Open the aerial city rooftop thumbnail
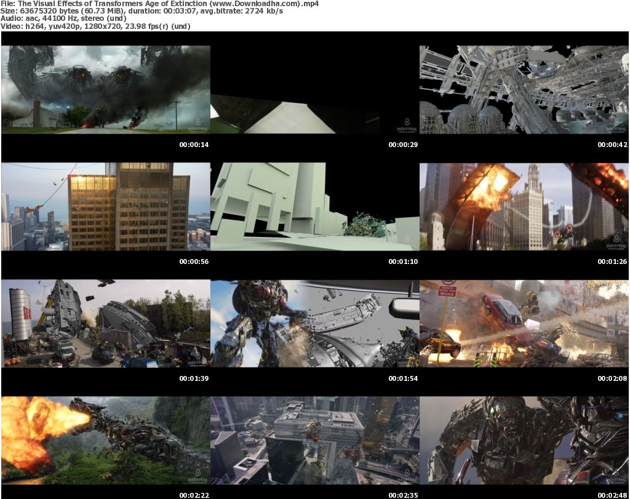This screenshot has height=499, width=630. [x=314, y=441]
